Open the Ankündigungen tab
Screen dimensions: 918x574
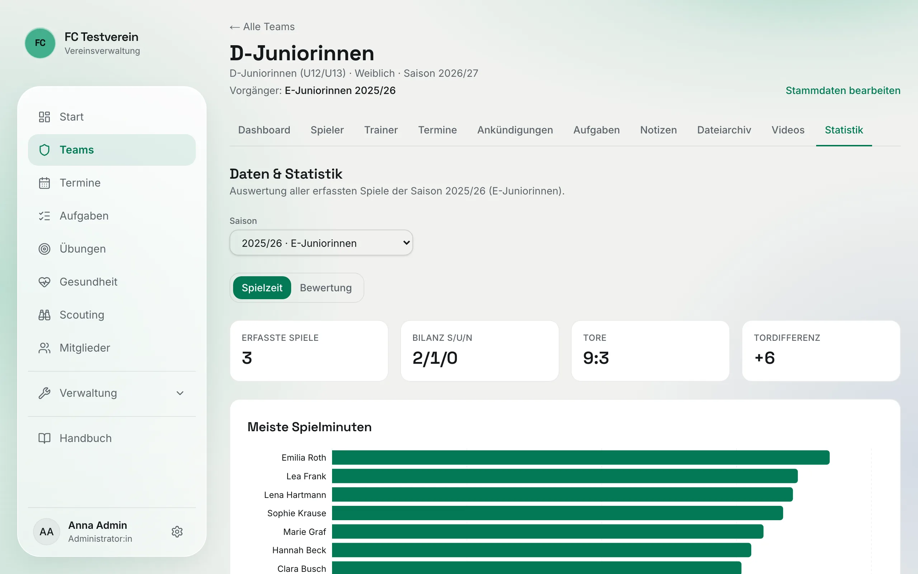[x=515, y=130]
